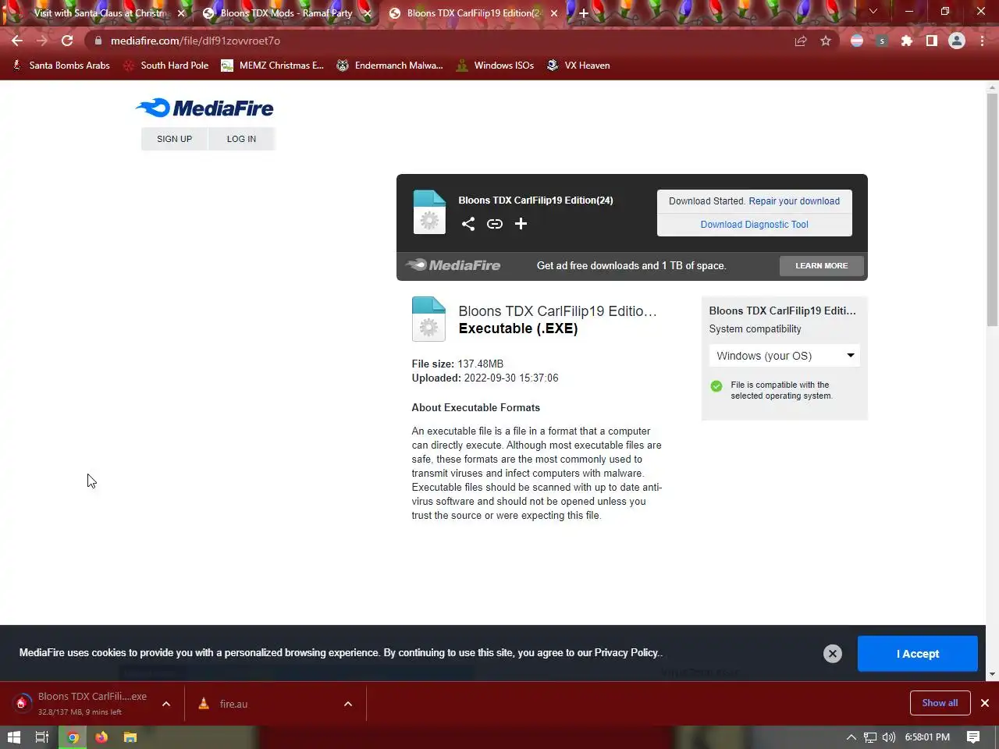Click the share page icon in address bar
Screen dimensions: 999x749
pyautogui.click(x=801, y=41)
